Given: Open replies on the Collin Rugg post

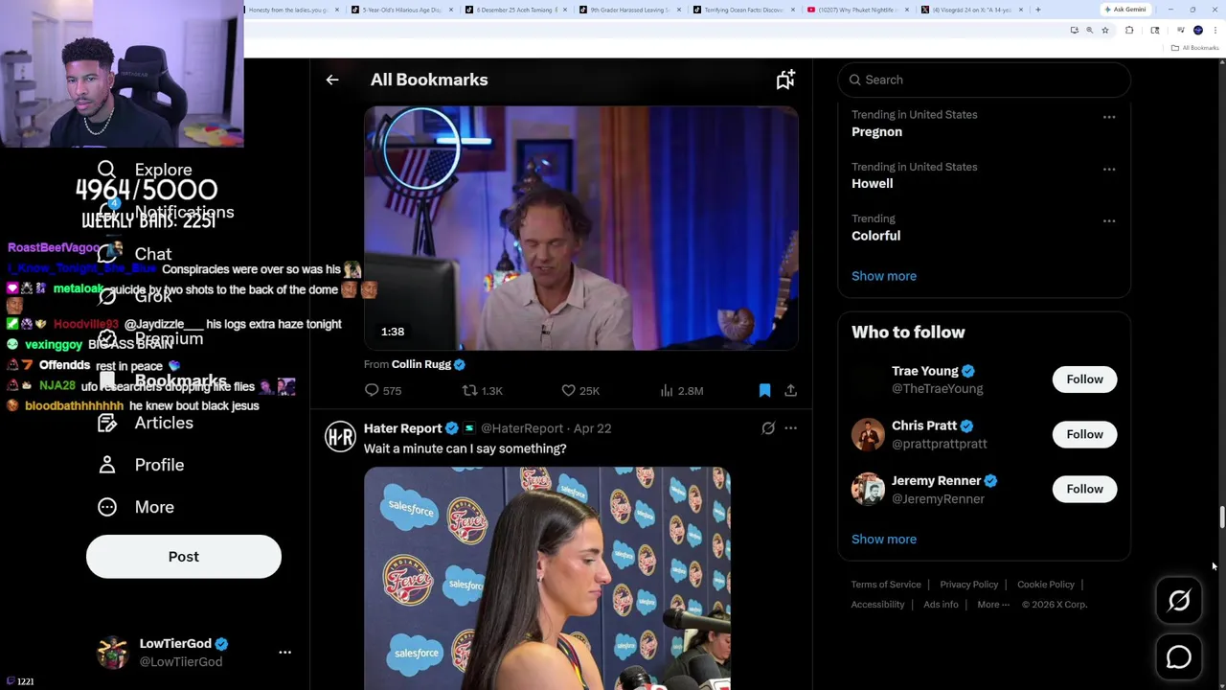Looking at the screenshot, I should (x=382, y=390).
